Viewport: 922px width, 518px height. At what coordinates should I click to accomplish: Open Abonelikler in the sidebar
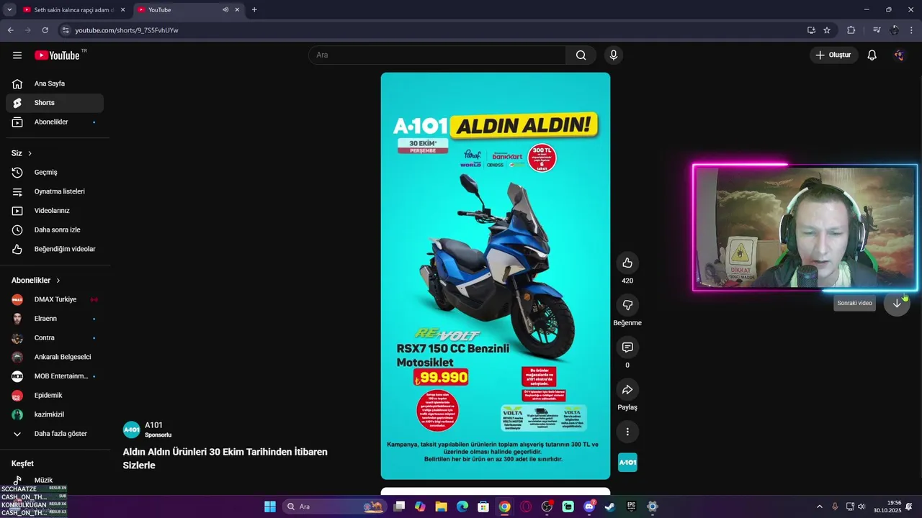(x=55, y=122)
